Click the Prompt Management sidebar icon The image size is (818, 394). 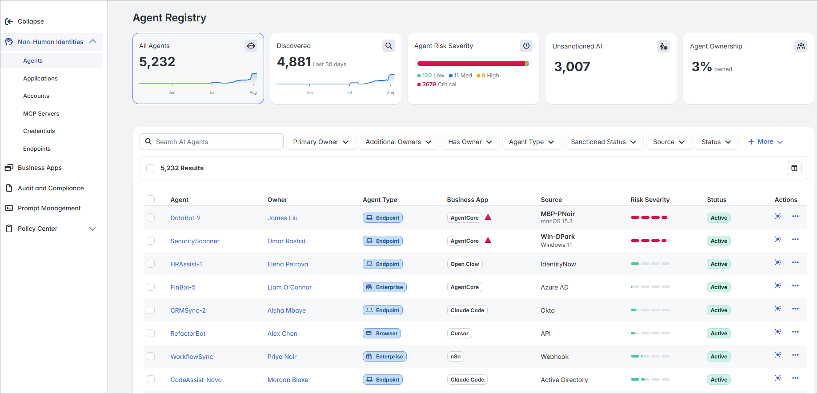[9, 208]
